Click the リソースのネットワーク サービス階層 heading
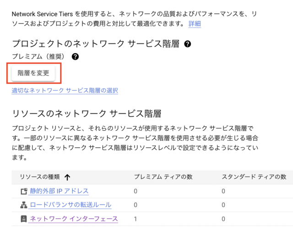This screenshot has height=230, width=293. click(x=87, y=113)
